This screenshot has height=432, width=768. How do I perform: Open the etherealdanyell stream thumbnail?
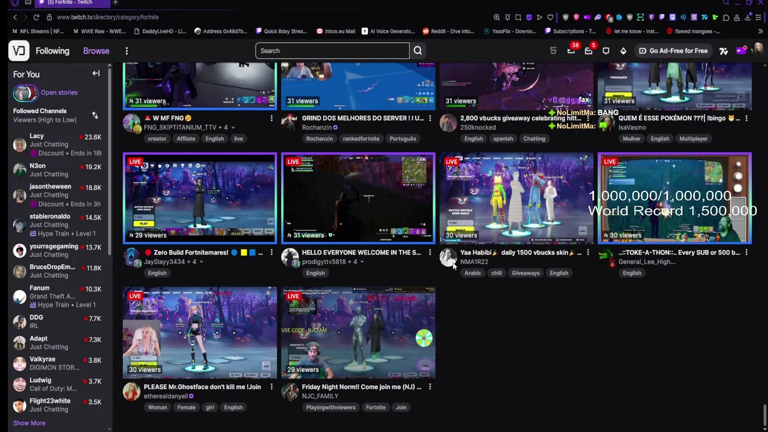click(x=200, y=333)
